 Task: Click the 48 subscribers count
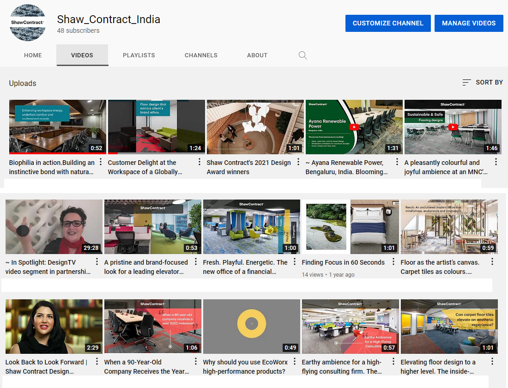78,31
